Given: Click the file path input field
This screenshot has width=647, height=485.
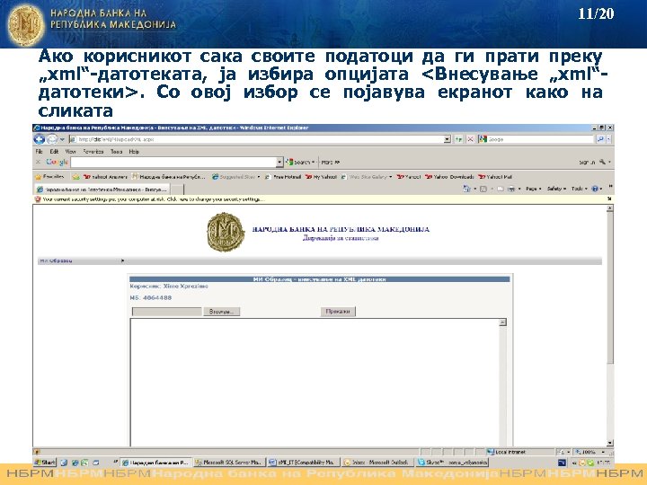Looking at the screenshot, I should point(167,312).
